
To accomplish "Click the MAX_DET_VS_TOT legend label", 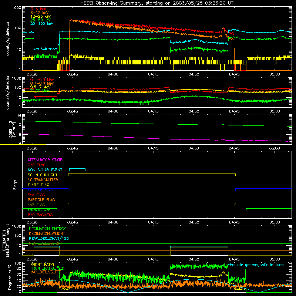I will pos(46,272).
